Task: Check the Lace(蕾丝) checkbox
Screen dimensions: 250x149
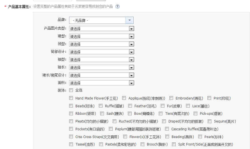Action: (188, 106)
